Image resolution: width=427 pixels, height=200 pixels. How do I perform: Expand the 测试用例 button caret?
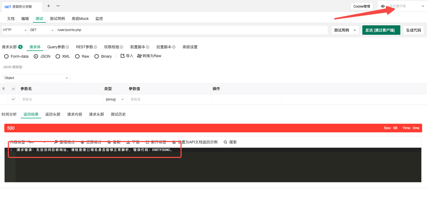point(355,30)
